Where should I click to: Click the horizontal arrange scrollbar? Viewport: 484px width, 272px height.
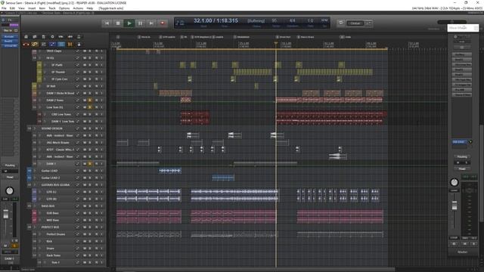pyautogui.click(x=256, y=270)
